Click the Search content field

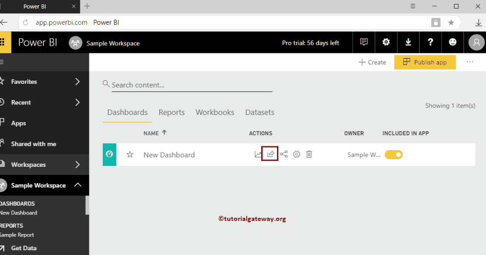click(192, 85)
